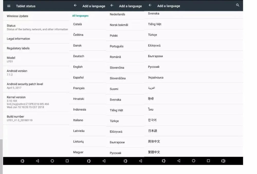Pick Simplified Chinese 简体中文

pyautogui.click(x=194, y=141)
